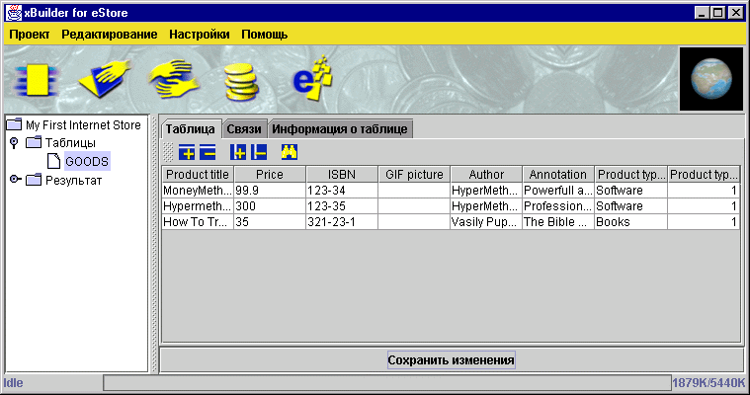
Task: Click the dotted grip handle of table toolbar
Action: pos(168,152)
